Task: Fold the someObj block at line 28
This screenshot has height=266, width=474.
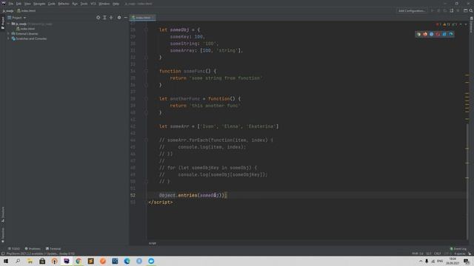Action: point(146,30)
